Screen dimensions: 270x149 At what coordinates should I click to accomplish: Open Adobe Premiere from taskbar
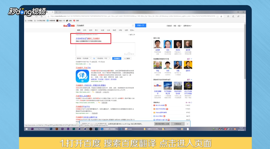39,129
